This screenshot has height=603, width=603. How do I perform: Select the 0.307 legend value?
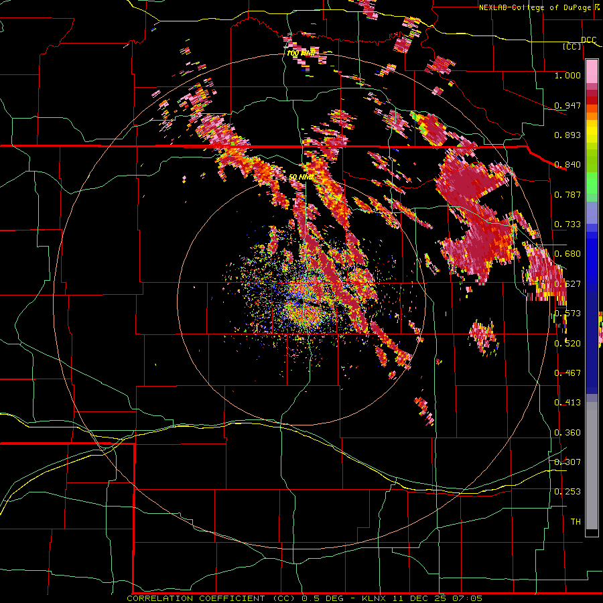click(567, 462)
